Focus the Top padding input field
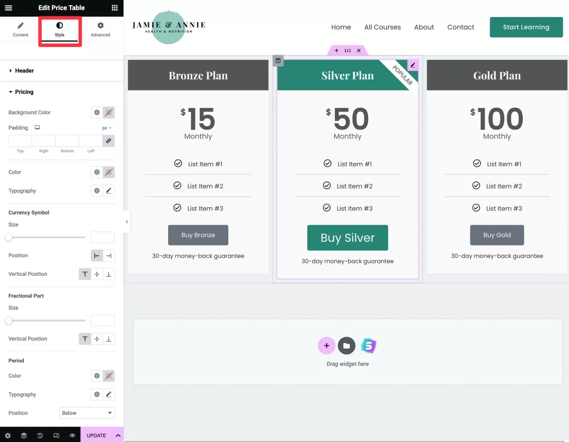This screenshot has width=569, height=442. [x=20, y=141]
